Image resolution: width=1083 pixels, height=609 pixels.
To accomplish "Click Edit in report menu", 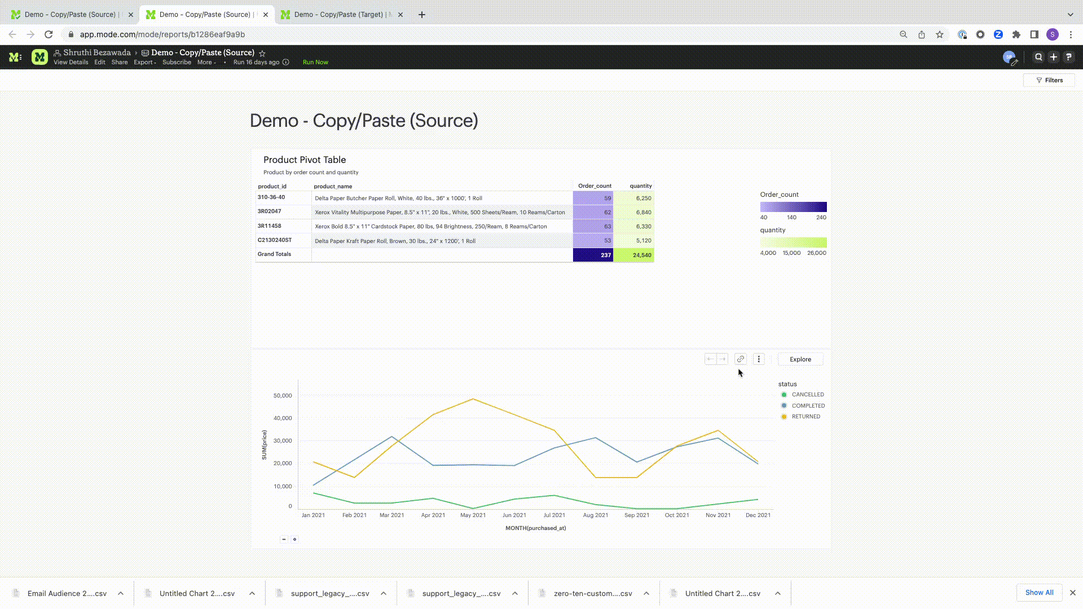I will [x=100, y=62].
